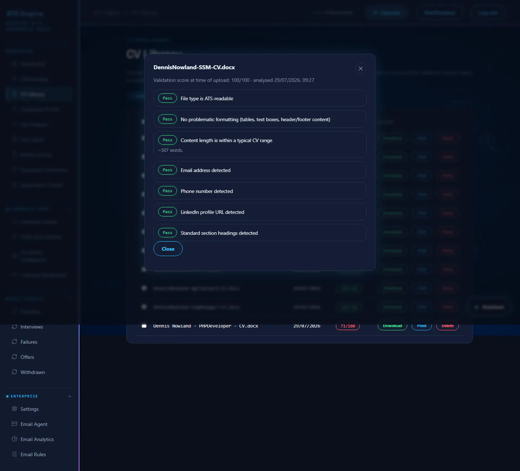The width and height of the screenshot is (520, 471).
Task: Click the Offers sidebar icon
Action: [14, 357]
